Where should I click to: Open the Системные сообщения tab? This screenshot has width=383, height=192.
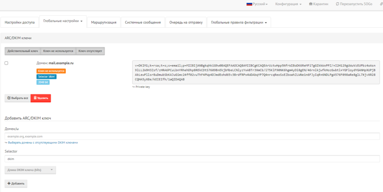pyautogui.click(x=143, y=22)
